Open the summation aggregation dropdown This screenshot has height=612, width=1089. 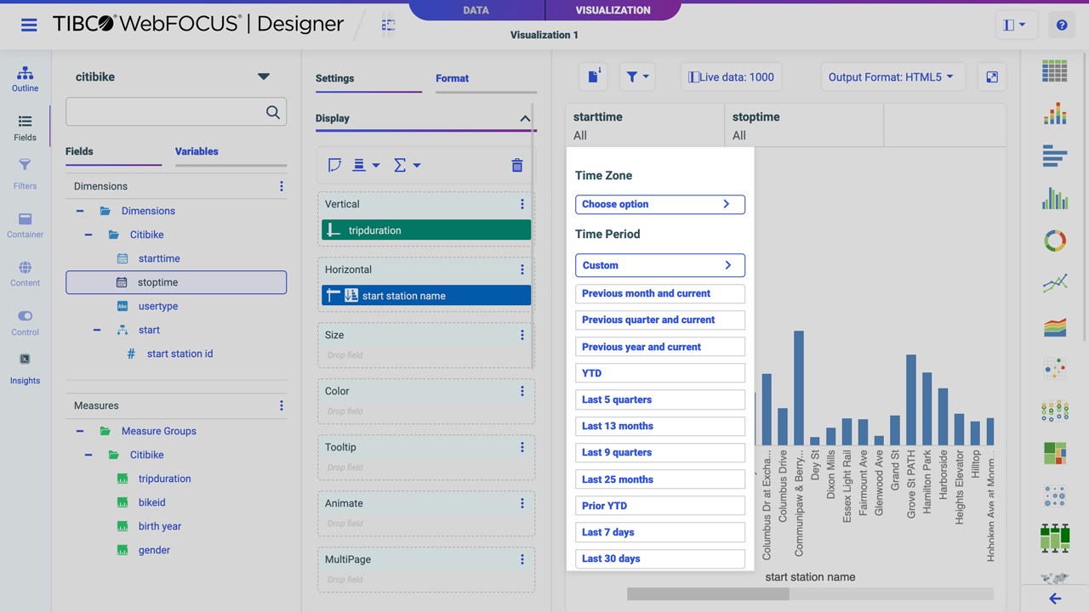(407, 165)
